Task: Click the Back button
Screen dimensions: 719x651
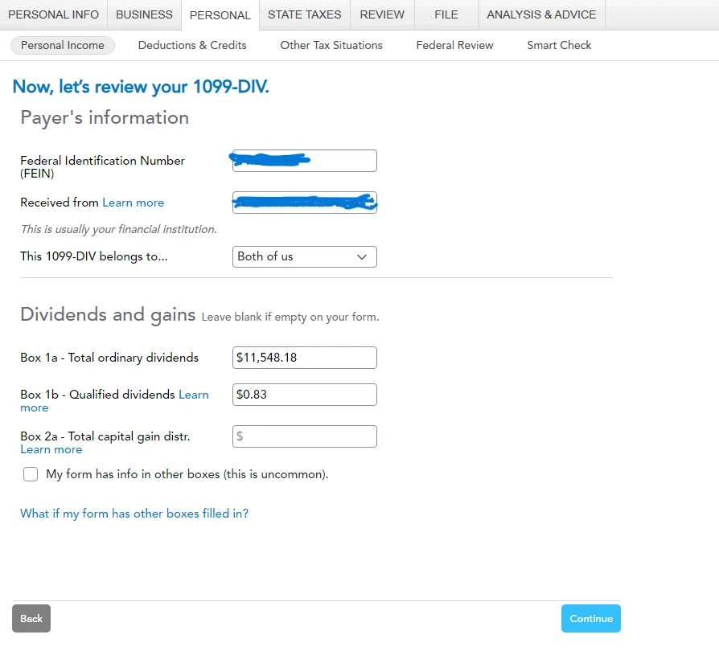Action: click(31, 619)
